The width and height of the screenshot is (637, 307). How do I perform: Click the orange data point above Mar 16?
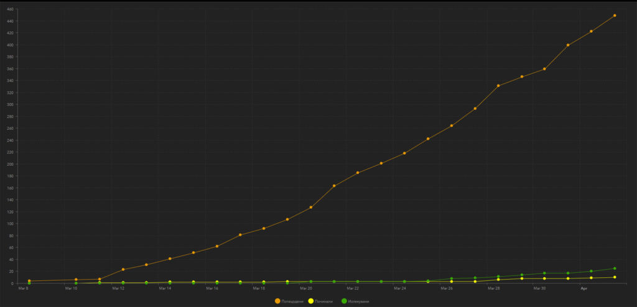click(x=217, y=246)
